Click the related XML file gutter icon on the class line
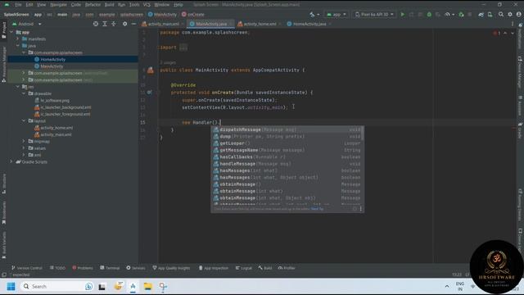The image size is (524, 295). [151, 70]
